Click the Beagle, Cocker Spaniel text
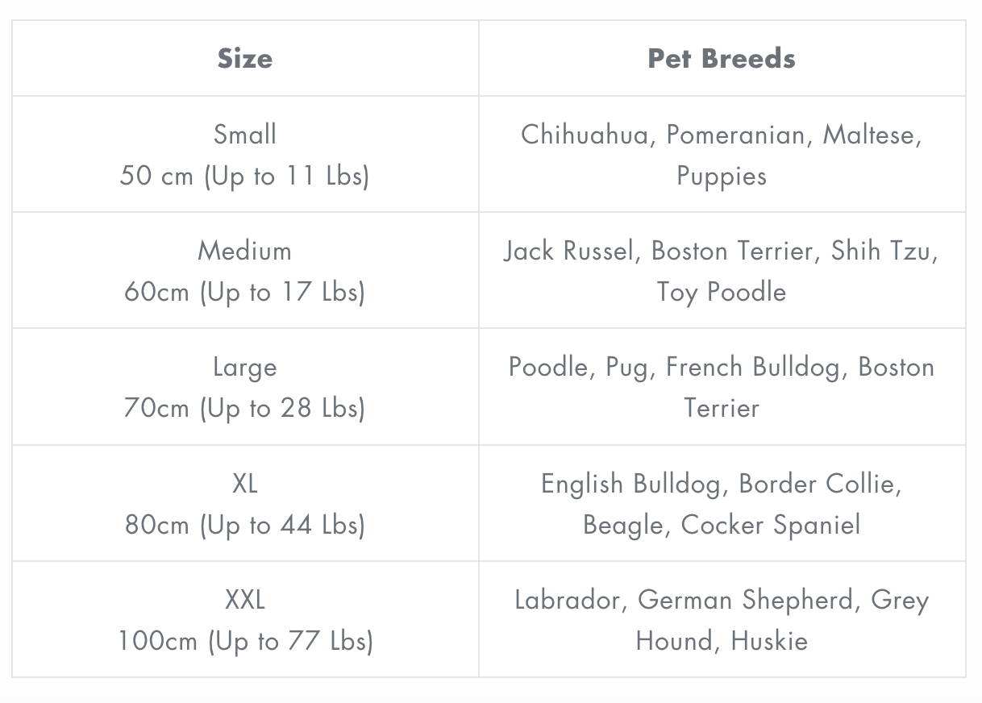This screenshot has width=982, height=703. pyautogui.click(x=722, y=526)
